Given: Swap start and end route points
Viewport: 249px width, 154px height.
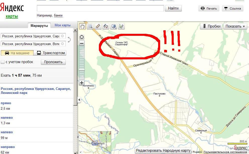Looking at the screenshot, I should [x=69, y=40].
